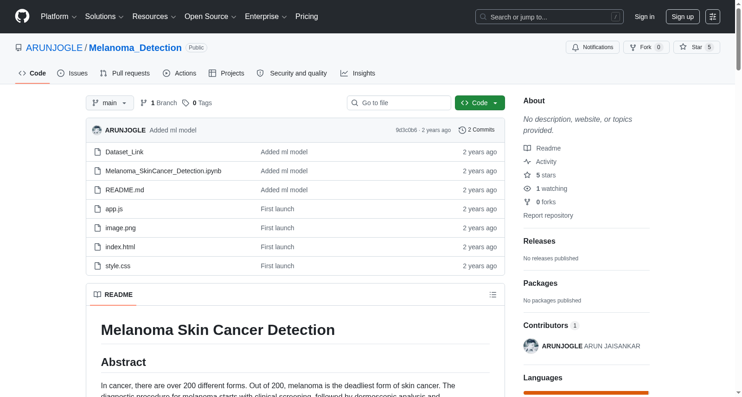Open the green Code dropdown button

pyautogui.click(x=480, y=103)
